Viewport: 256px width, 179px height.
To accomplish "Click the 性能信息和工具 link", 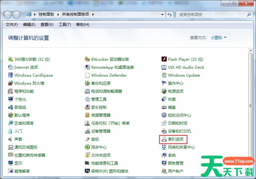I will pyautogui.click(x=105, y=163).
